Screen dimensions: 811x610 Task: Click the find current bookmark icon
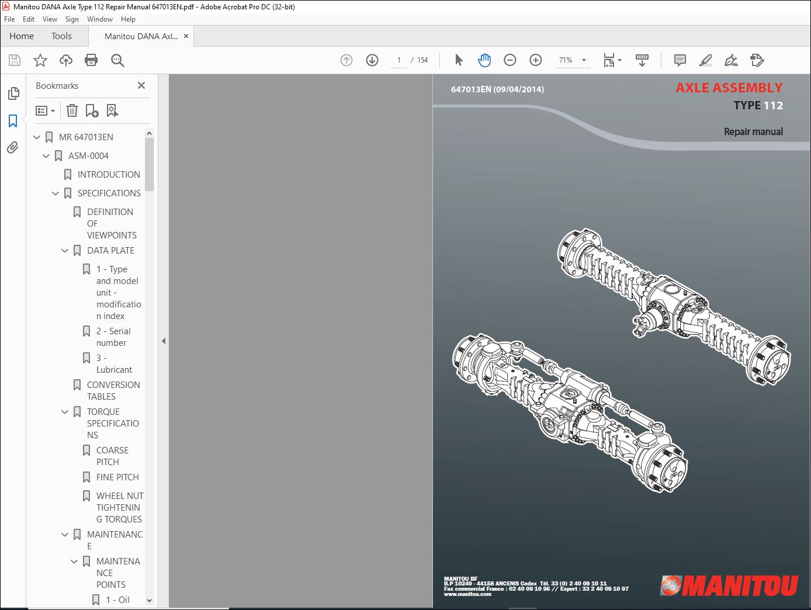click(x=112, y=110)
